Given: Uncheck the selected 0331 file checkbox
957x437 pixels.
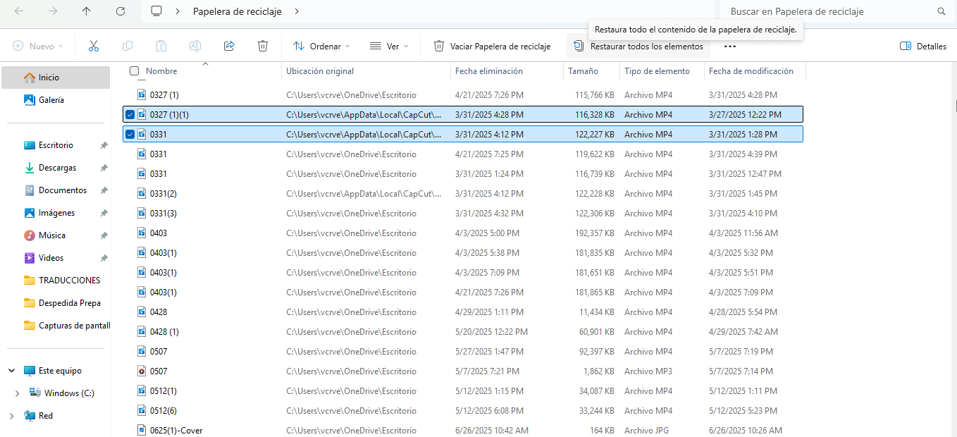Looking at the screenshot, I should pyautogui.click(x=130, y=134).
